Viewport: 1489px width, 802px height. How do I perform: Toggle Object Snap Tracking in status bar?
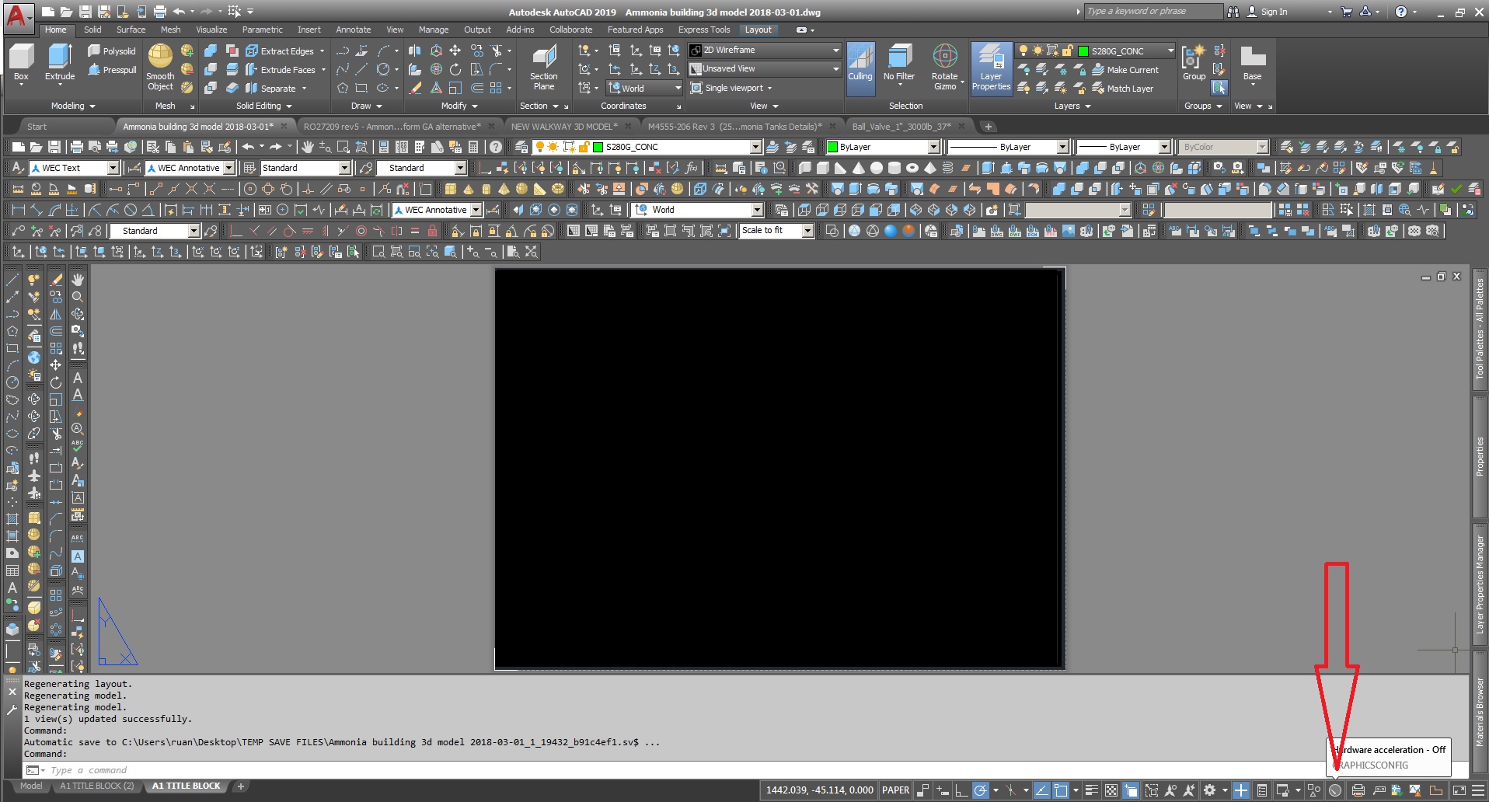(x=1041, y=790)
